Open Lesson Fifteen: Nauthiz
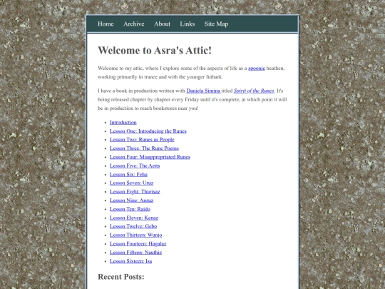 coord(135,253)
